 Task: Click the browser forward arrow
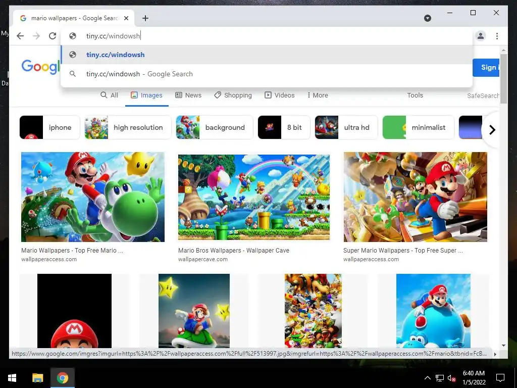(36, 36)
